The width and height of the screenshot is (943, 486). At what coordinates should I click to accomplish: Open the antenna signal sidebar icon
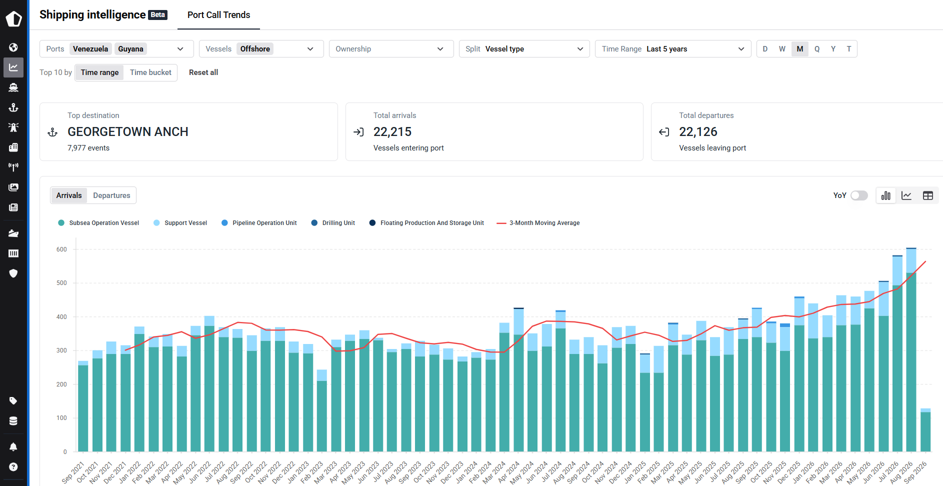[13, 167]
